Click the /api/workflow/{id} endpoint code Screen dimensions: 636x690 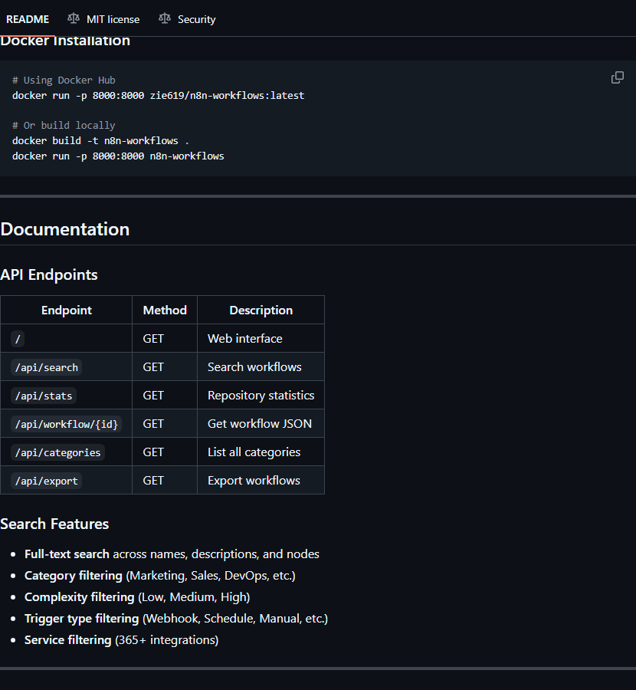67,424
